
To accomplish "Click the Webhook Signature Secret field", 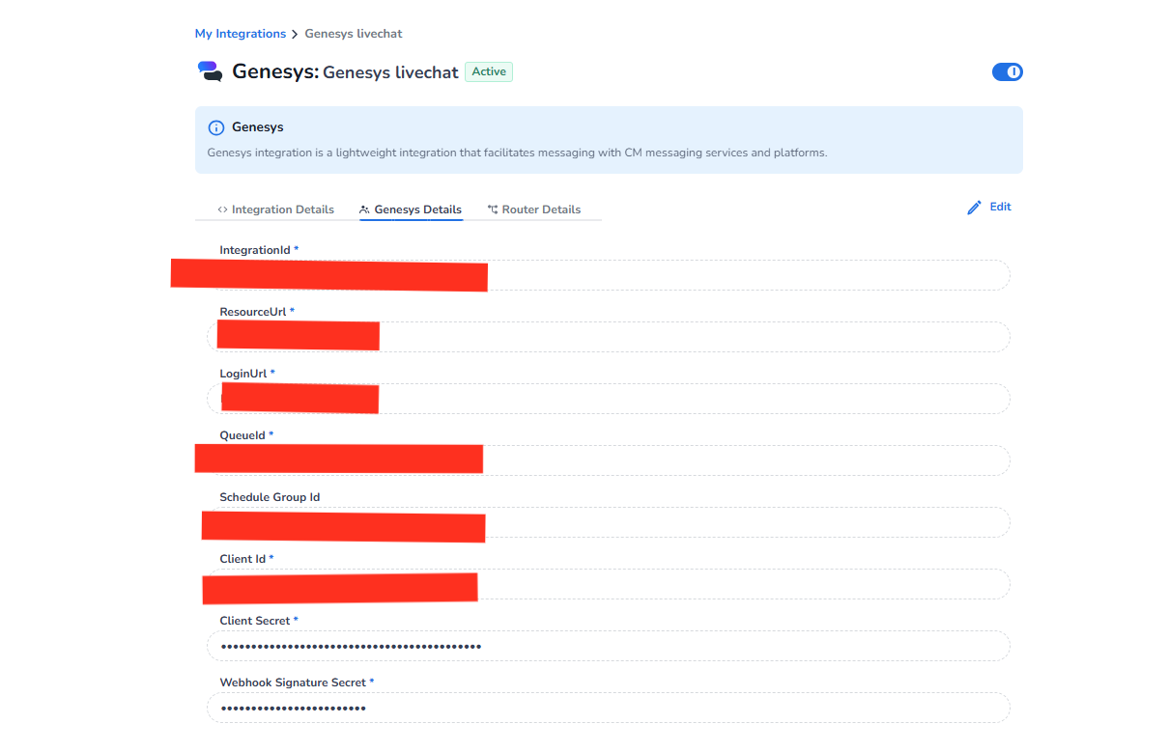I will (x=609, y=708).
